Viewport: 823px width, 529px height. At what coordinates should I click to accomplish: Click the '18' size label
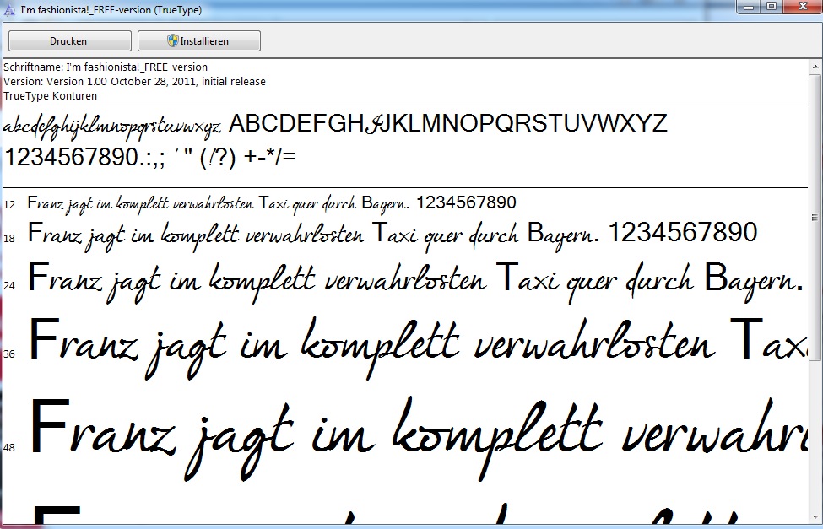pos(9,238)
